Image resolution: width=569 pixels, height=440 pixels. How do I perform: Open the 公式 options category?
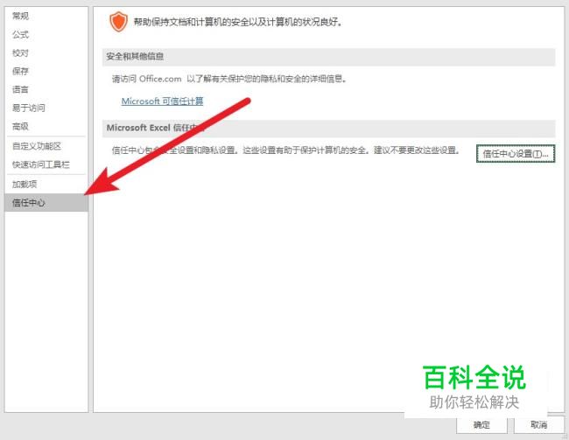click(46, 35)
